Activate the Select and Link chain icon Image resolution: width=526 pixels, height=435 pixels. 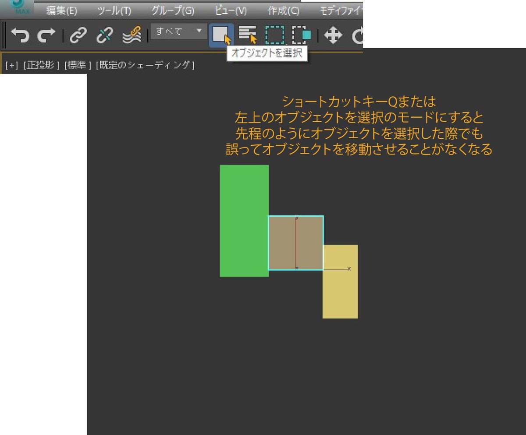pyautogui.click(x=78, y=35)
